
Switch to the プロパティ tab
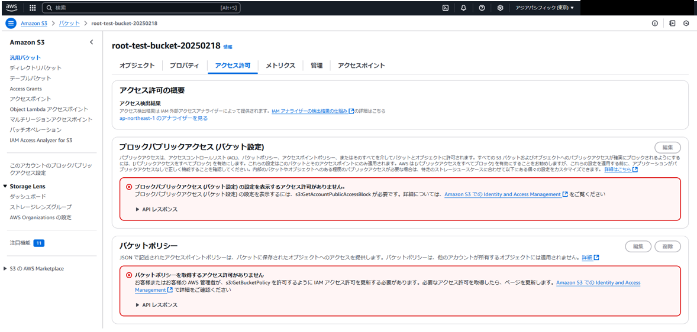click(185, 65)
